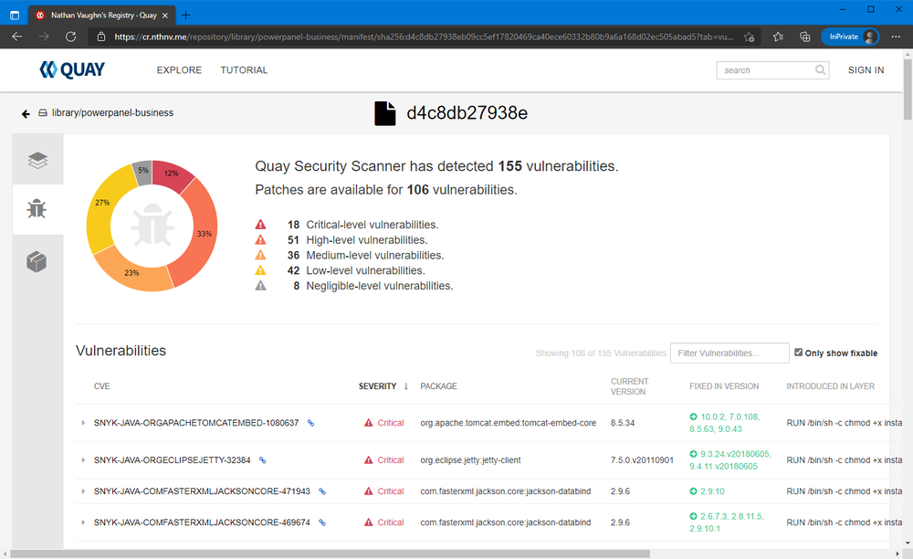Open the Explore menu item

click(x=179, y=69)
